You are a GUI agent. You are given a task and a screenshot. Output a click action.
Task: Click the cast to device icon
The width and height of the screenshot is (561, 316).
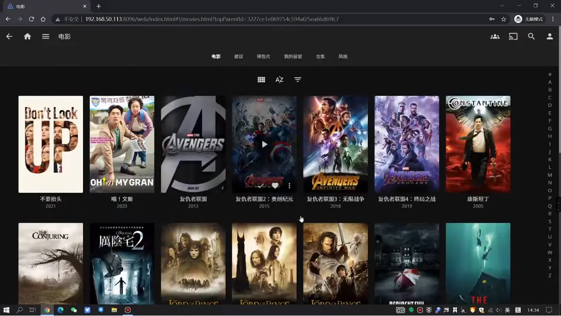point(513,36)
